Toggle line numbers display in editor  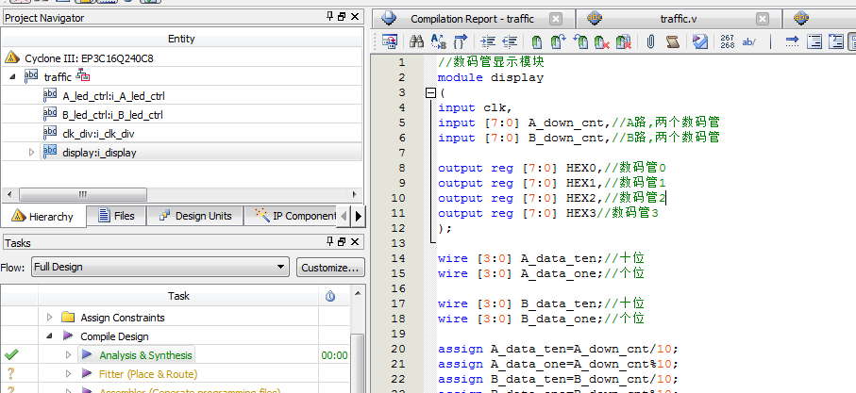[727, 41]
